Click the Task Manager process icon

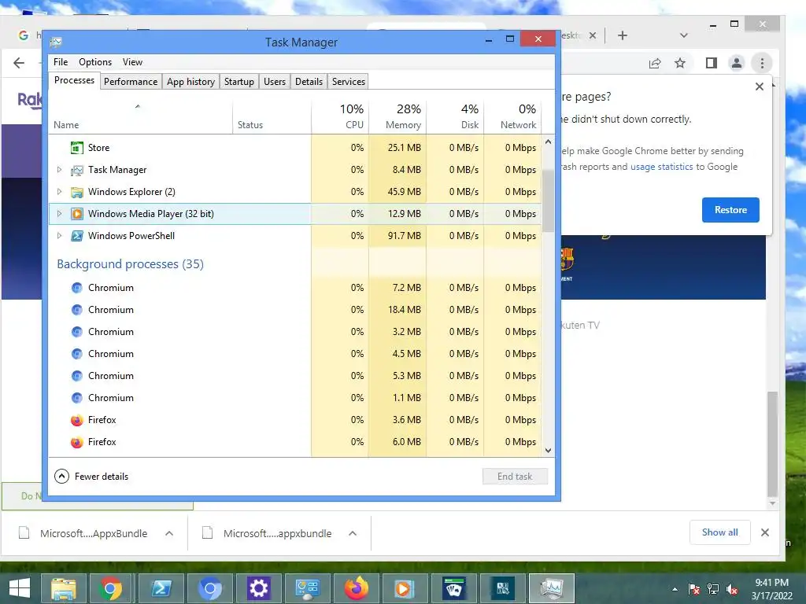click(76, 170)
